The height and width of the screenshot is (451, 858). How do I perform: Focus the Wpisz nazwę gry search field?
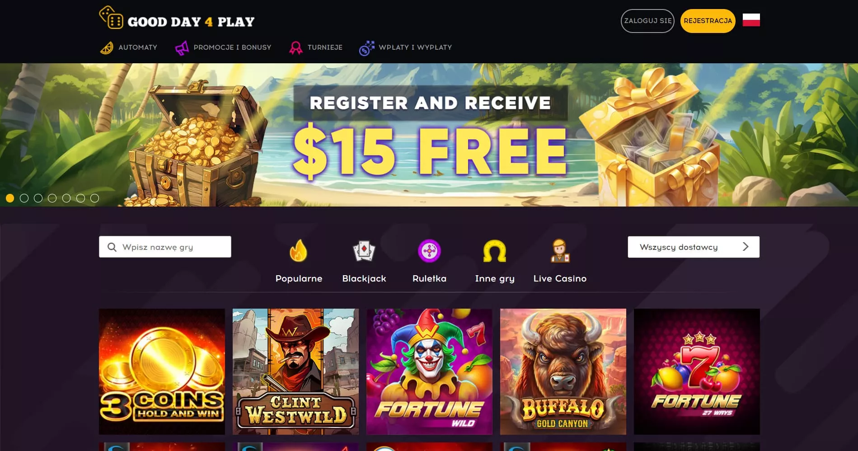click(x=165, y=247)
